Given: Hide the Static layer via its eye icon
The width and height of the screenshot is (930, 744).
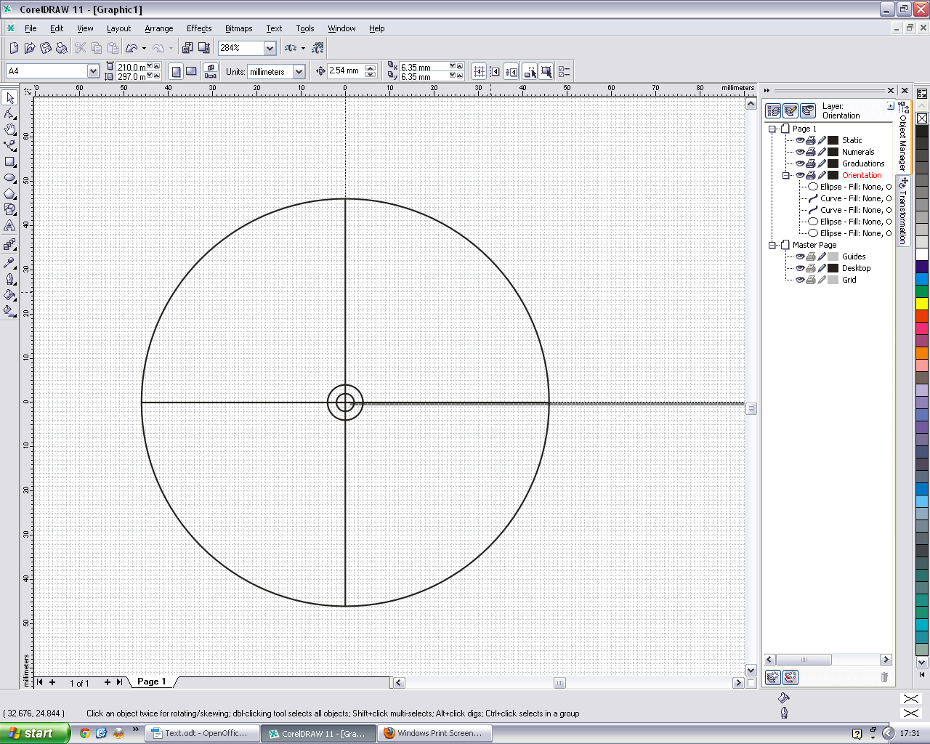Looking at the screenshot, I should tap(799, 140).
